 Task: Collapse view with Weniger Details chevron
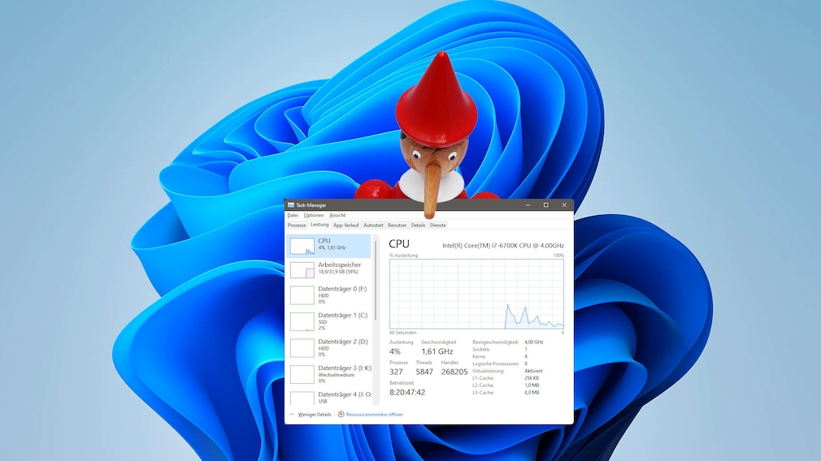[x=292, y=415]
